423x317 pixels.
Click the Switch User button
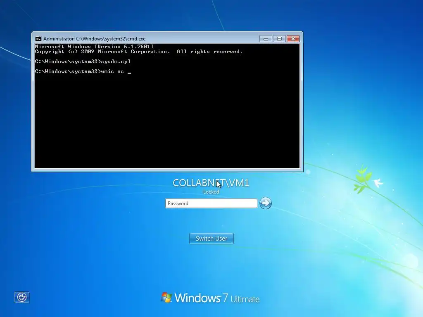(x=211, y=239)
